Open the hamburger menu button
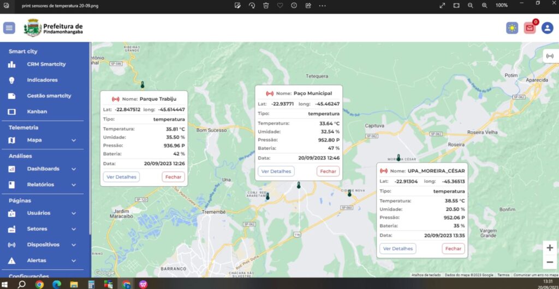This screenshot has width=559, height=289. click(9, 28)
